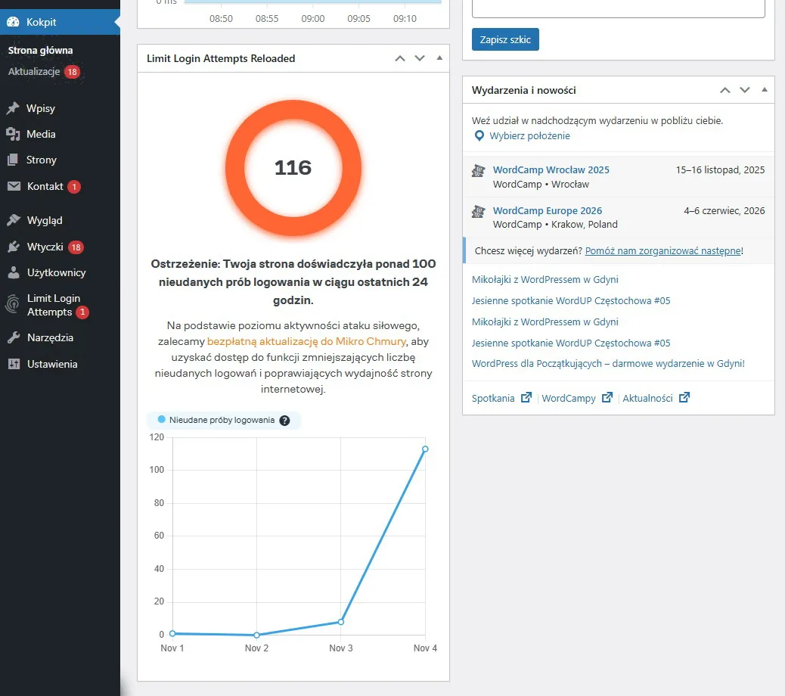Viewport: 785px width, 696px height.
Task: Click the Strony pages icon
Action: click(x=13, y=160)
